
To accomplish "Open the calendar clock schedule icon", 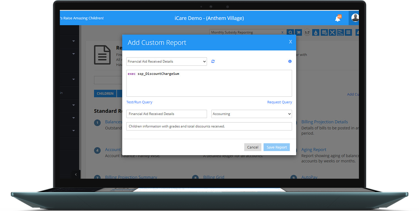I will point(324,32).
